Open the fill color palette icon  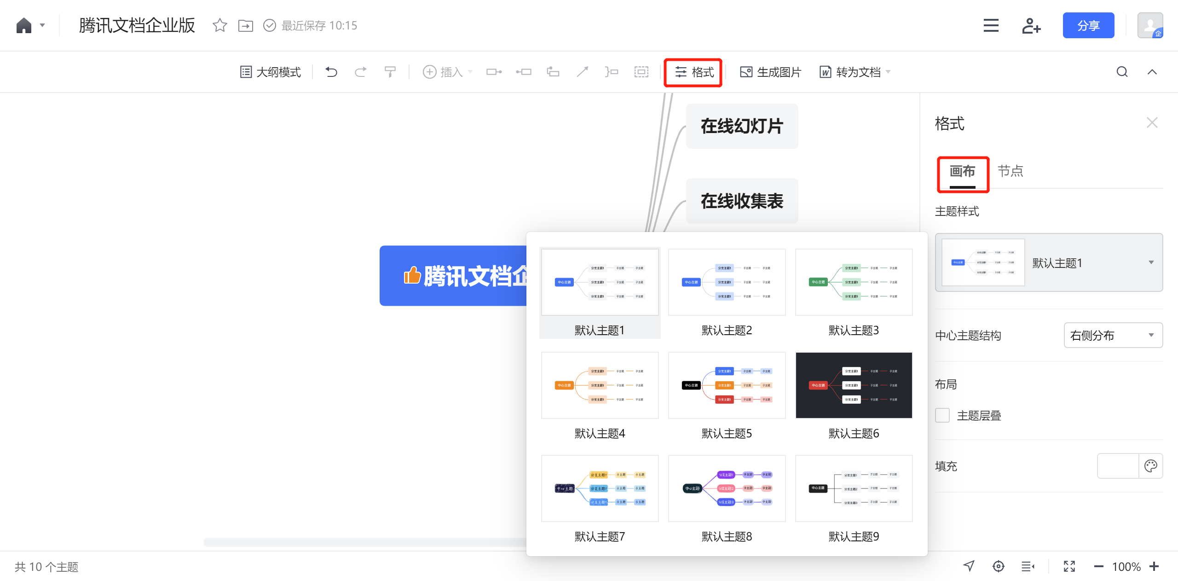[1150, 466]
